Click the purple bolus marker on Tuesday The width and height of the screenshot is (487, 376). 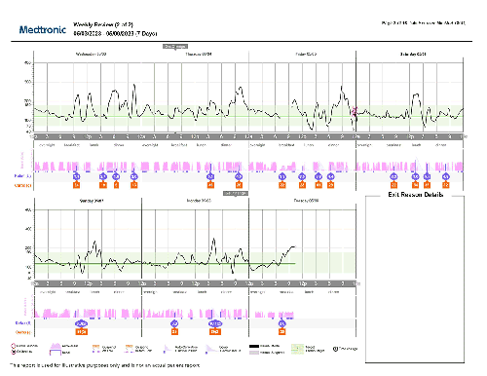281,323
